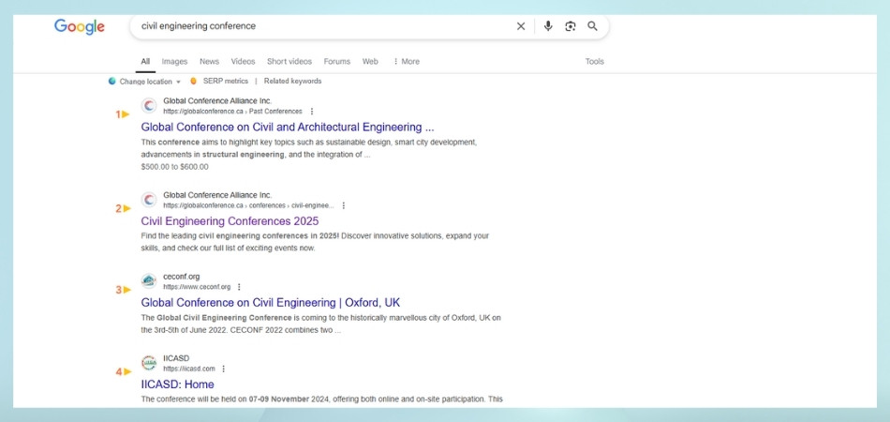The height and width of the screenshot is (422, 890).
Task: Open SERP metrics
Action: (x=226, y=82)
